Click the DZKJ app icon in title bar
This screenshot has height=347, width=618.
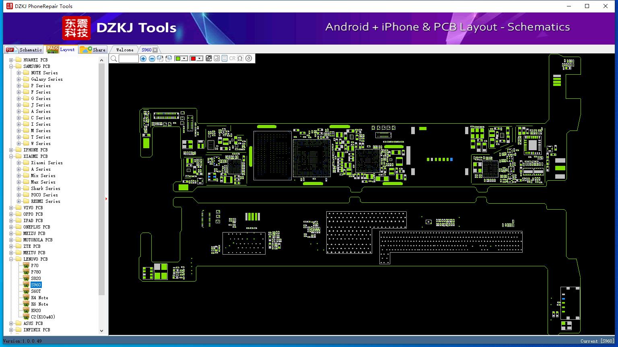click(9, 6)
